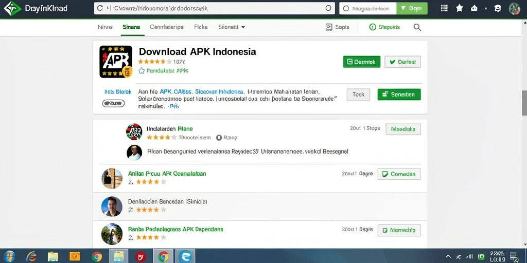The height and width of the screenshot is (263, 527).
Task: Open the Ficka tab
Action: 201,27
